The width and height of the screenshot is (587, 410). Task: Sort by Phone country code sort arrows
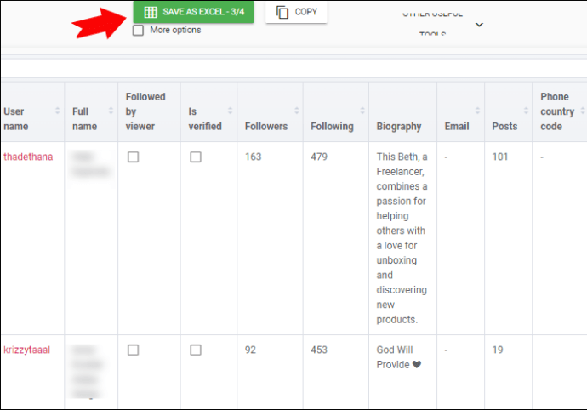click(x=582, y=111)
